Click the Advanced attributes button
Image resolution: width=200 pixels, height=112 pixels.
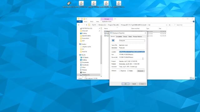pos(141,71)
